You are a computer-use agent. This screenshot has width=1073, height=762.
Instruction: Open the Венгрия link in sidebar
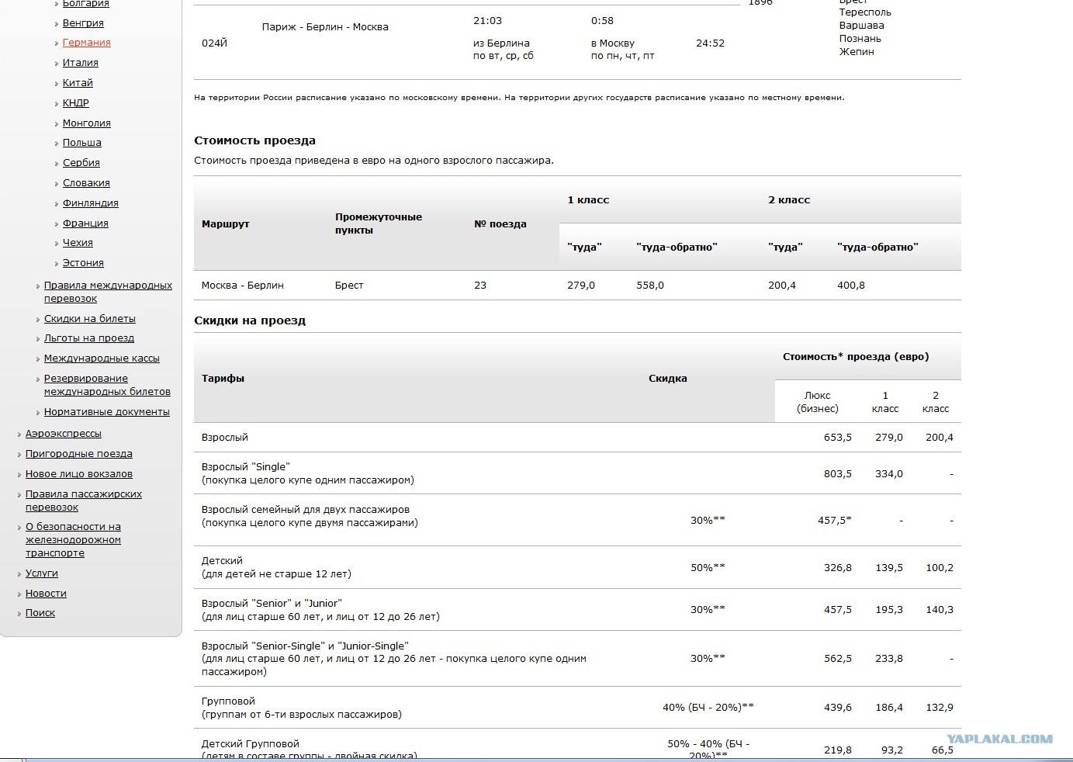coord(83,23)
